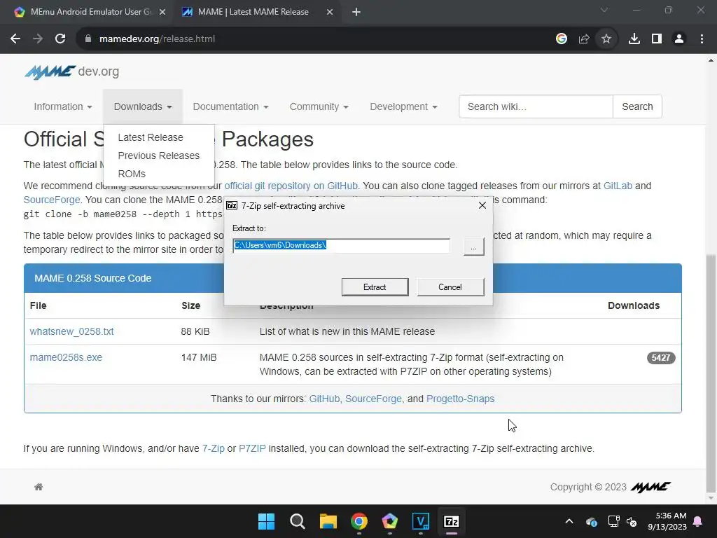Open the SourceForge link in paragraph
The height and width of the screenshot is (538, 717).
pos(52,200)
